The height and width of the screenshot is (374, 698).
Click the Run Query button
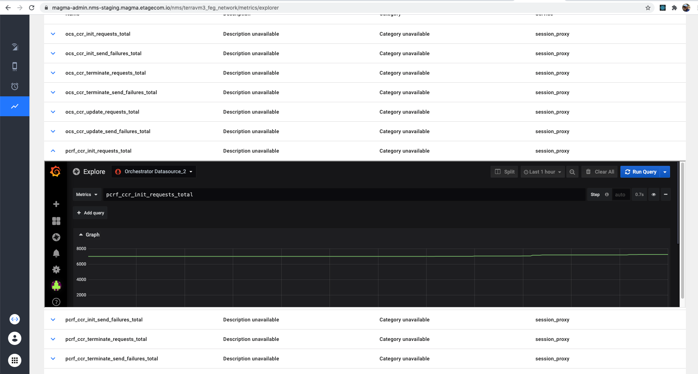coord(640,172)
